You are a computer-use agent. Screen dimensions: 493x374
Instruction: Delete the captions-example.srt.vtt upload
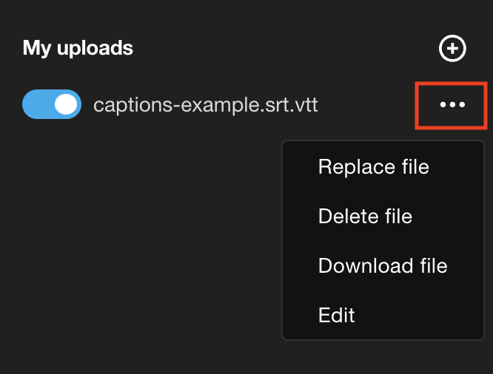click(x=365, y=216)
